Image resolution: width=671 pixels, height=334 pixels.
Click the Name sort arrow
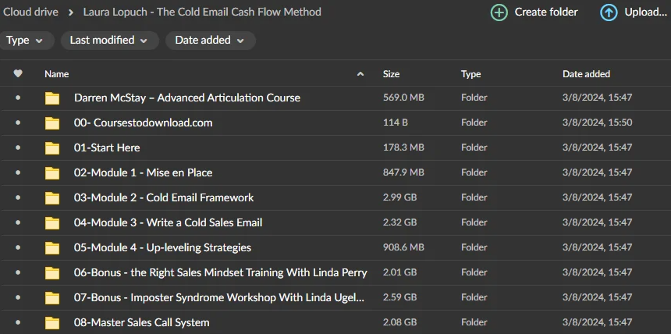click(x=360, y=74)
